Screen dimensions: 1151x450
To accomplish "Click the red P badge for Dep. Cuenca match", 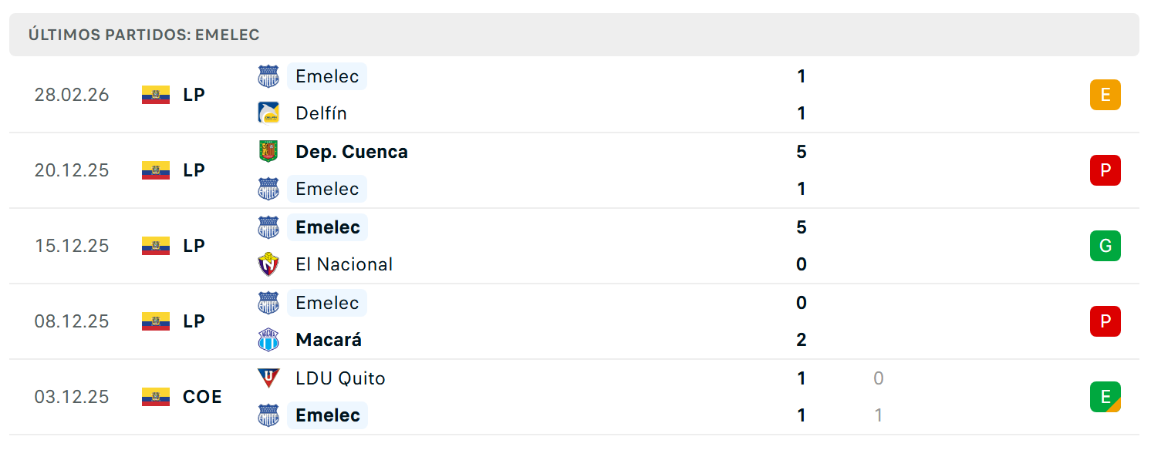I will coord(1105,170).
